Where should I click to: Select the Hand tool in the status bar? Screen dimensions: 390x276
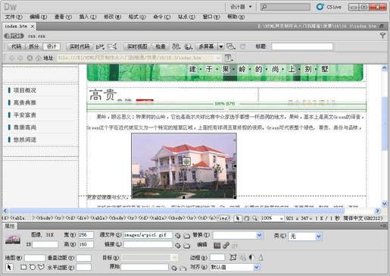247,218
